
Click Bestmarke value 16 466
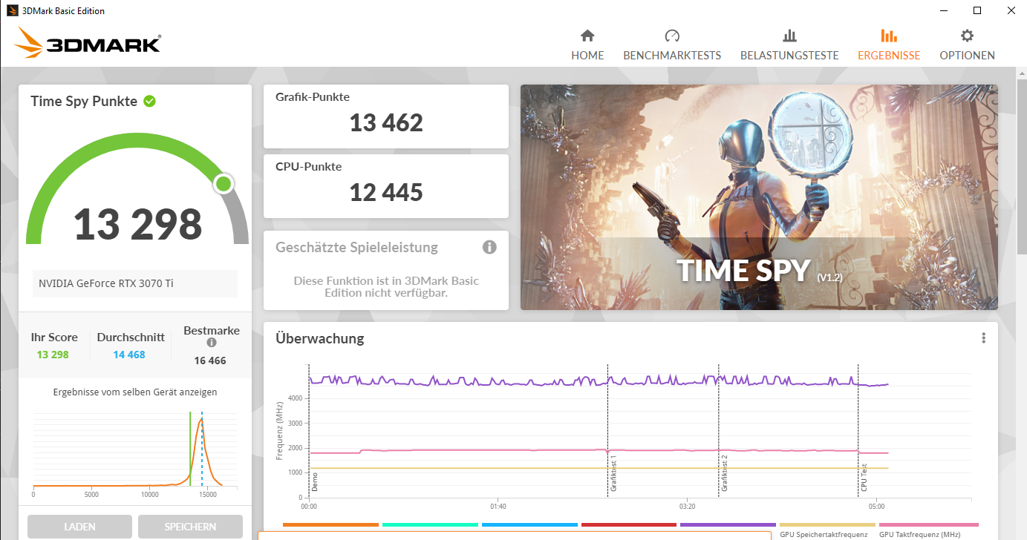tap(210, 360)
